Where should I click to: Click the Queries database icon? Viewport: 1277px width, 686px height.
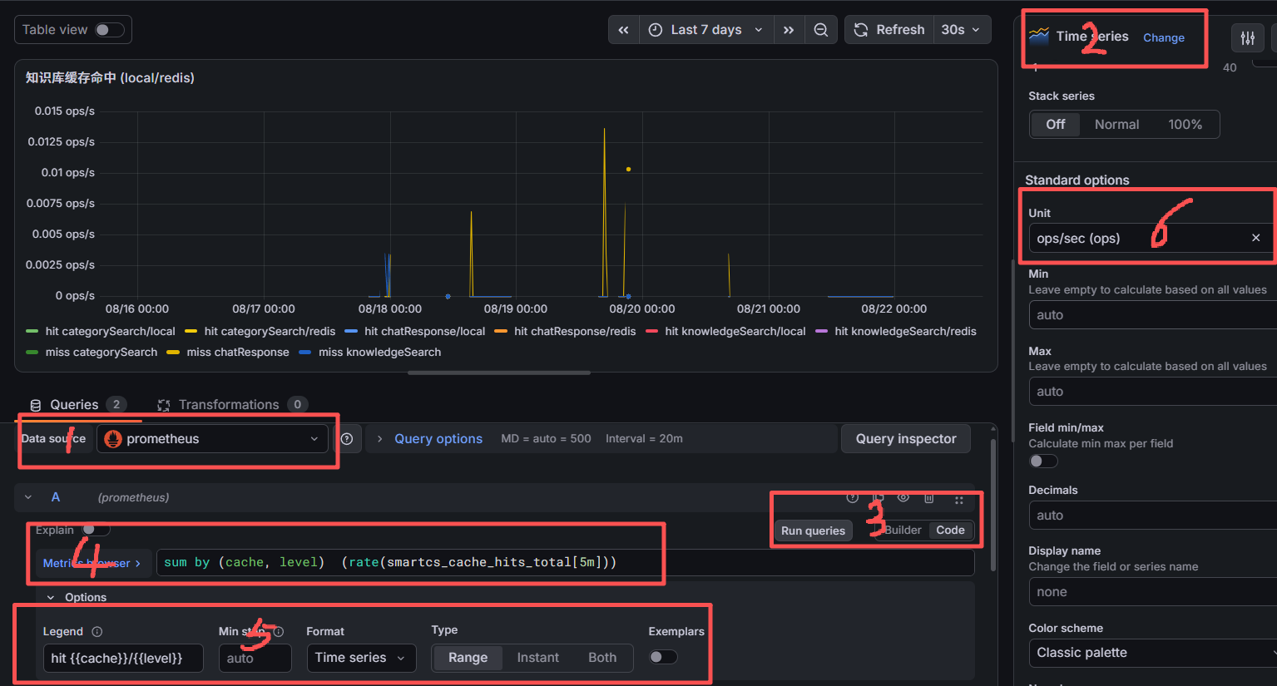pos(35,405)
